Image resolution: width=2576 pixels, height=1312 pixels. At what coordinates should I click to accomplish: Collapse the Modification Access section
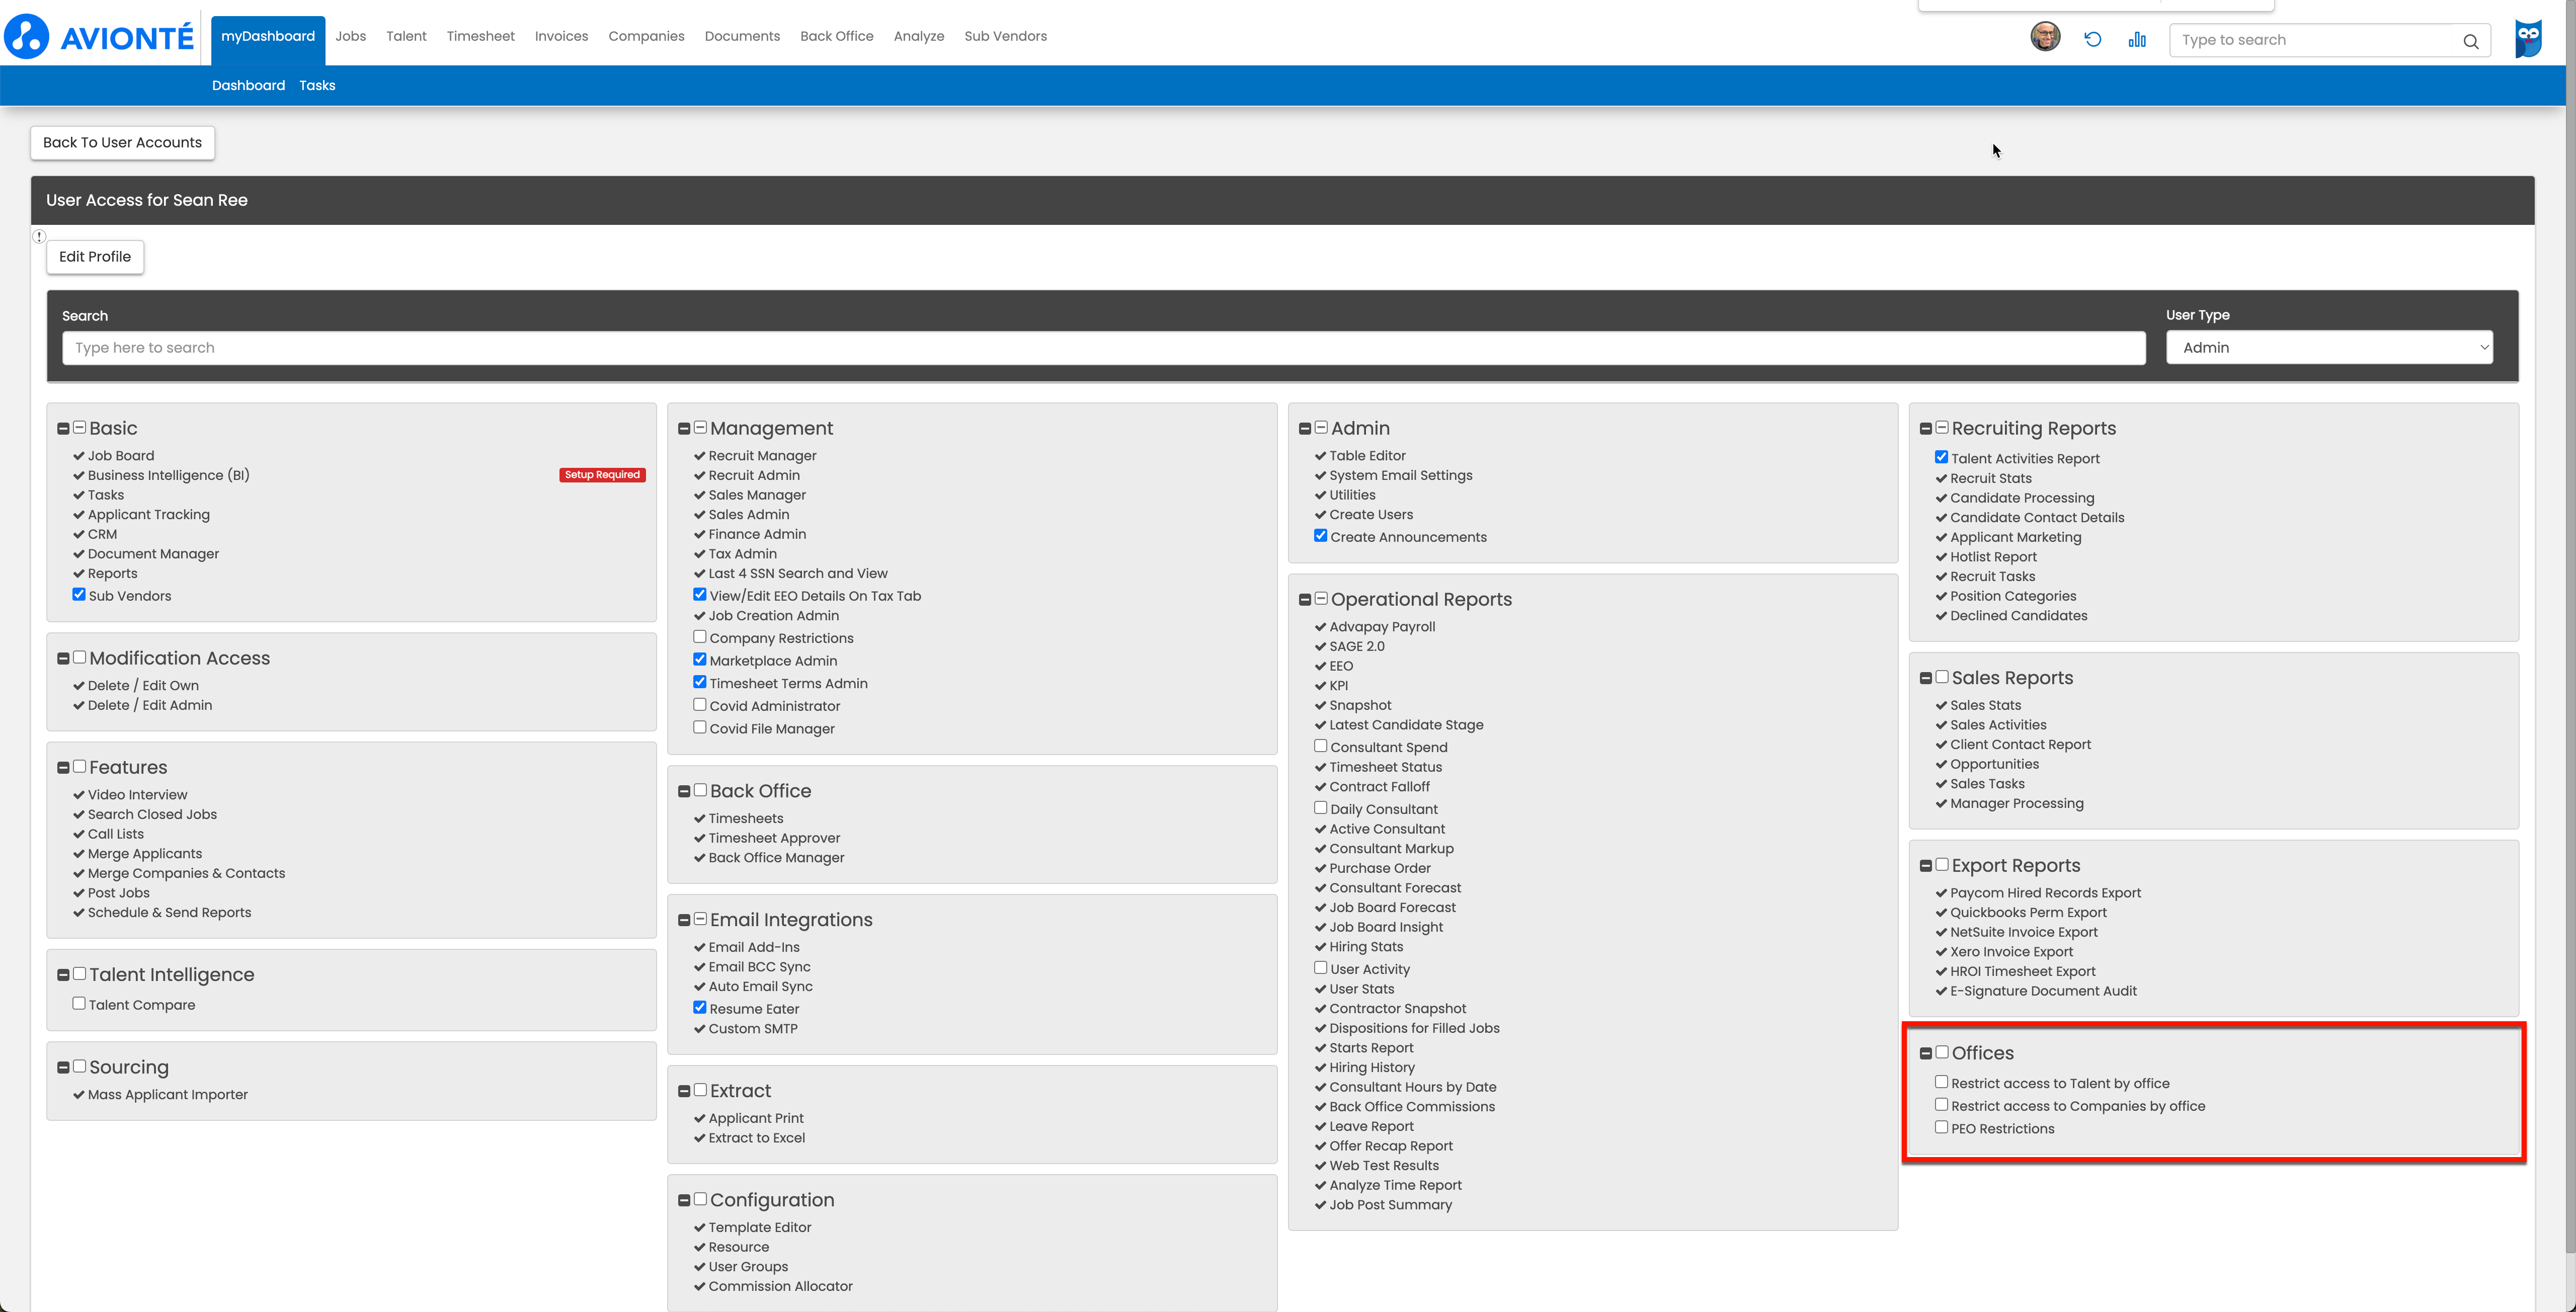point(63,659)
